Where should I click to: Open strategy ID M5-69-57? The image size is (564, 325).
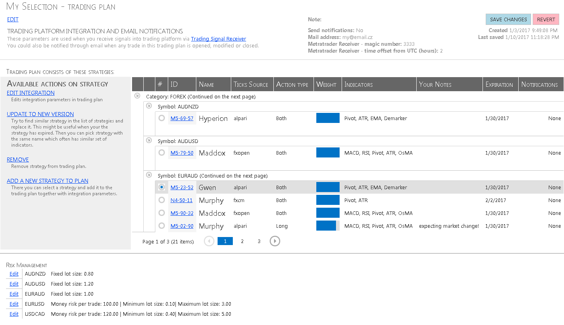[x=182, y=119]
